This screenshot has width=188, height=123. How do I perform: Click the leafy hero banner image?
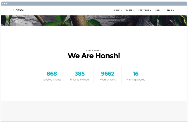coord(94,21)
